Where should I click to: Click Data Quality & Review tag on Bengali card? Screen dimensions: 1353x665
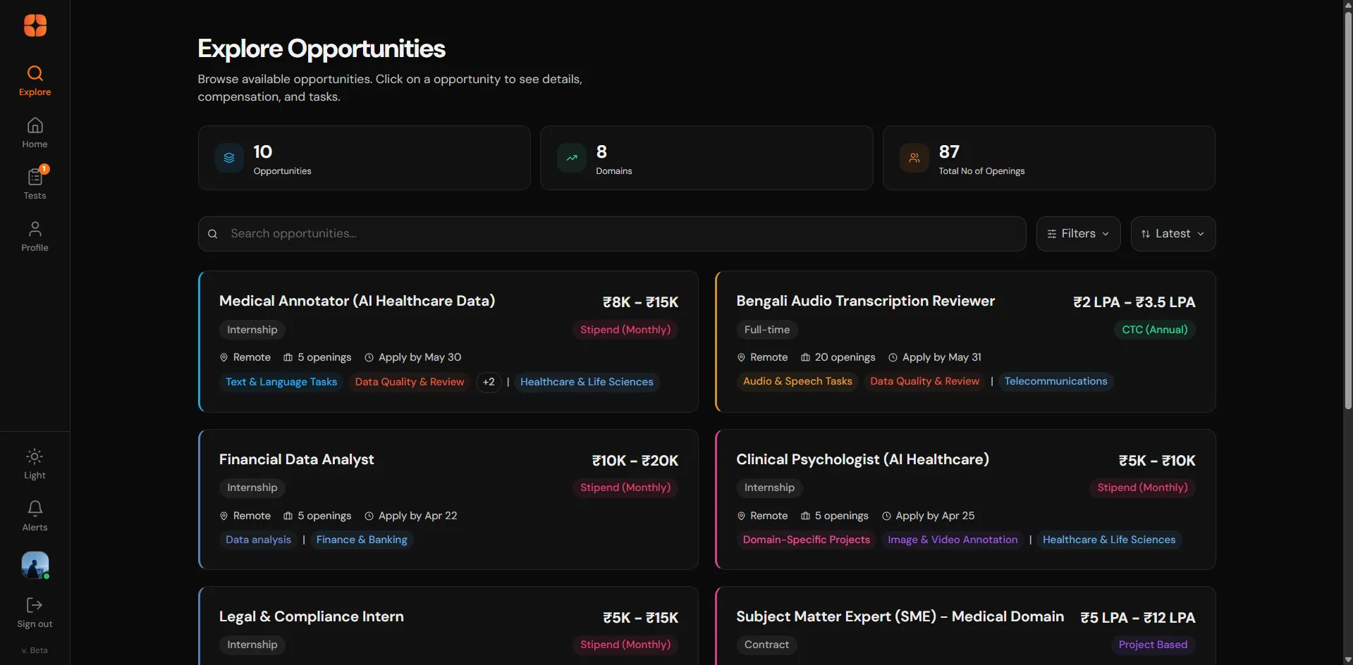[924, 381]
